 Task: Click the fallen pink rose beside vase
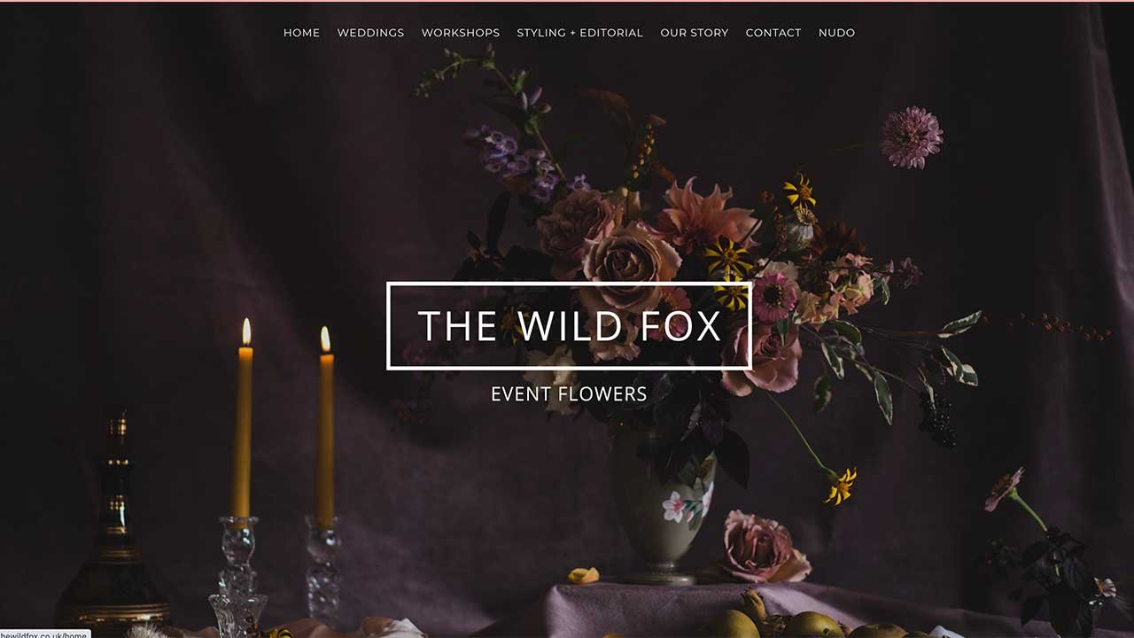(x=762, y=547)
